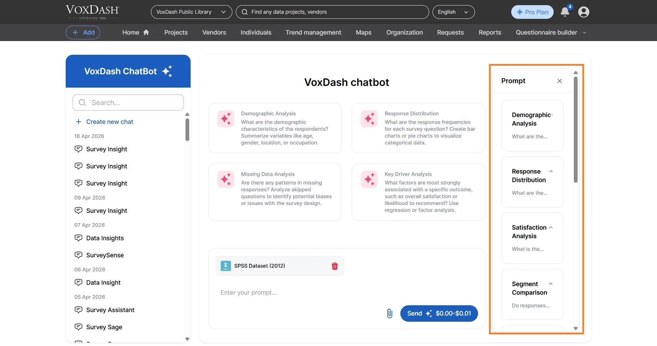This screenshot has height=346, width=657.
Task: Click the sparkle icon on Key Driver Analysis card
Action: pyautogui.click(x=369, y=179)
